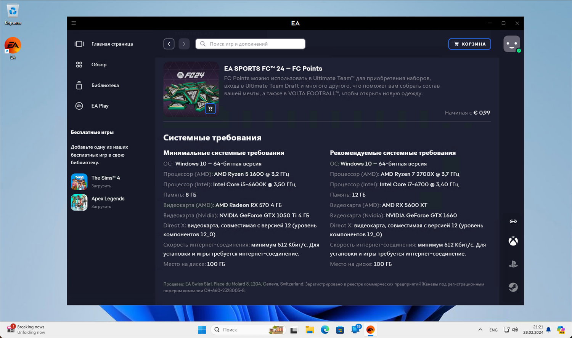
Task: Open the taskbar app with 19 badge
Action: [x=355, y=330]
